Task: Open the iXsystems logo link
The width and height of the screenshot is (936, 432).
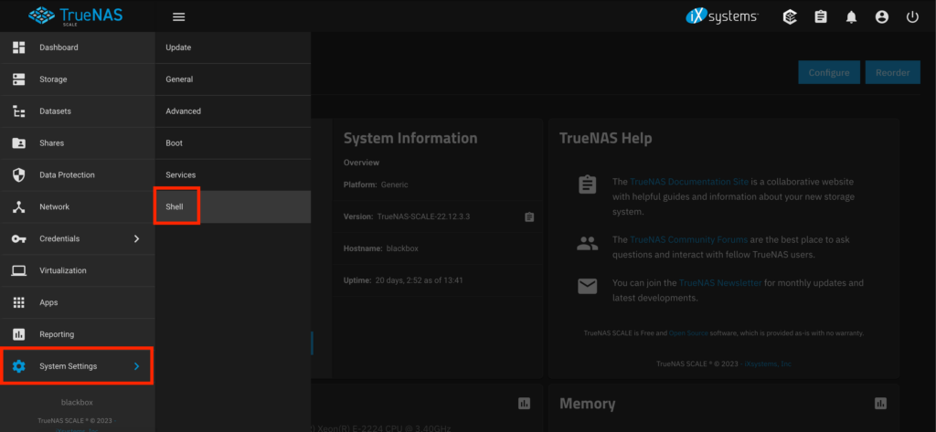Action: [722, 17]
